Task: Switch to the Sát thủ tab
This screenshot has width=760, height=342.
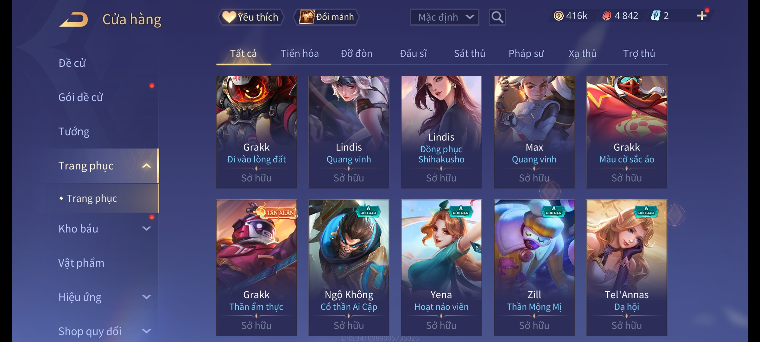Action: click(469, 54)
